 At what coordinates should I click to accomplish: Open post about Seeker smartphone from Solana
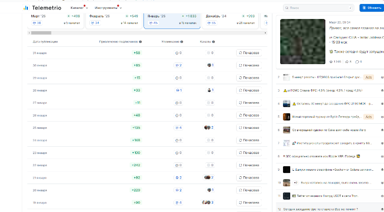pyautogui.click(x=333, y=170)
